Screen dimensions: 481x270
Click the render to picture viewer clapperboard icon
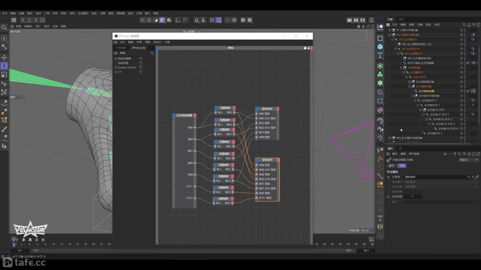tap(356, 20)
